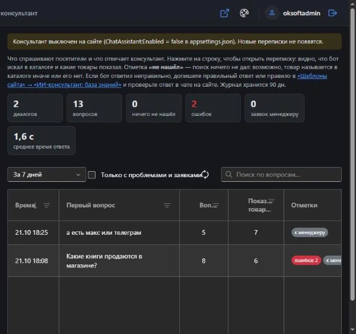The height and width of the screenshot is (334, 356).
Task: Log out using the exit icon
Action: (x=332, y=13)
